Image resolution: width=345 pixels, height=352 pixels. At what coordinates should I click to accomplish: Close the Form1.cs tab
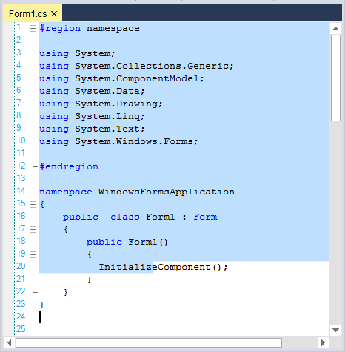click(x=54, y=14)
